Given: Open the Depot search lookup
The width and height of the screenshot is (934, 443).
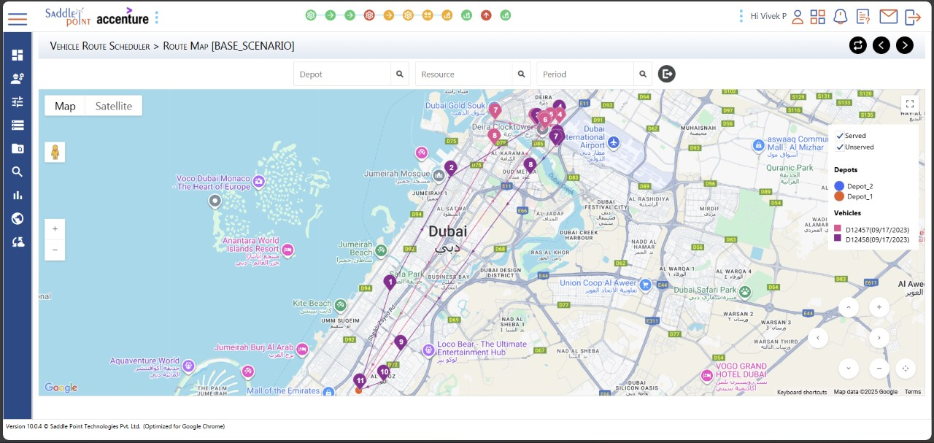Looking at the screenshot, I should point(400,74).
